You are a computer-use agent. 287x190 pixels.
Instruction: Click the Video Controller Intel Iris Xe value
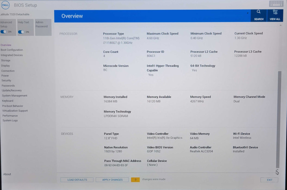pos(165,138)
